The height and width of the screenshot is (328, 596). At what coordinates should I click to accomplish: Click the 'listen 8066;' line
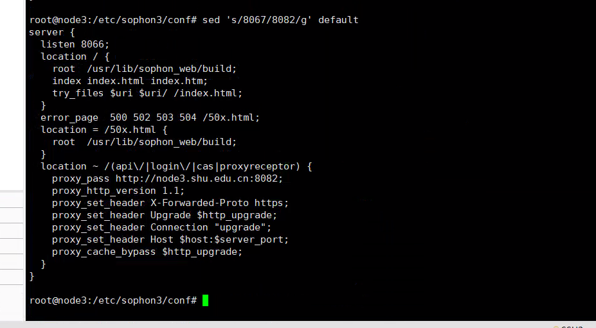click(x=75, y=44)
